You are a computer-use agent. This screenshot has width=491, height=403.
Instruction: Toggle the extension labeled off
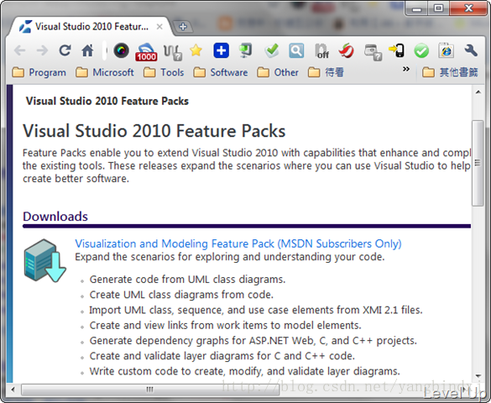click(321, 51)
